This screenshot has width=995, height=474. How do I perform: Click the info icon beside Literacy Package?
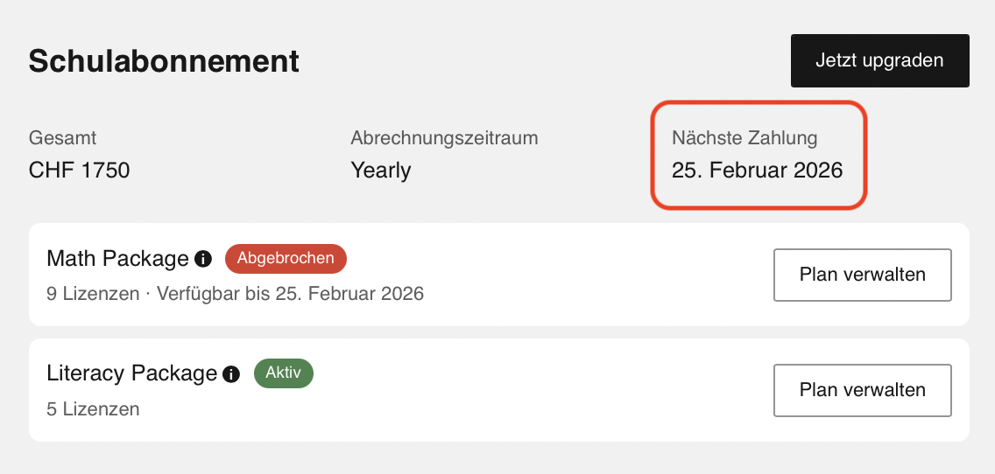click(231, 374)
